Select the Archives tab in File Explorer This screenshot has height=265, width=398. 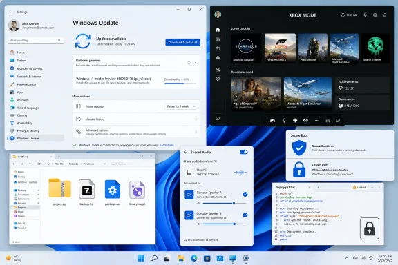32,157
